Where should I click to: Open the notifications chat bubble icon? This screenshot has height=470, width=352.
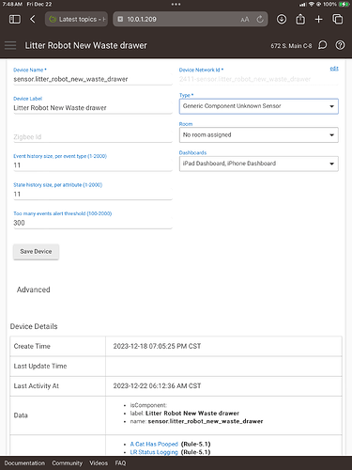click(323, 45)
